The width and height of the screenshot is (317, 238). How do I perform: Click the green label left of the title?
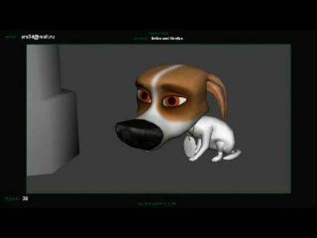point(141,38)
